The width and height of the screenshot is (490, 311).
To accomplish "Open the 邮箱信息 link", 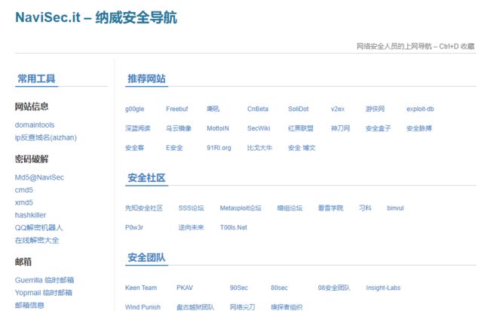I will [29, 305].
